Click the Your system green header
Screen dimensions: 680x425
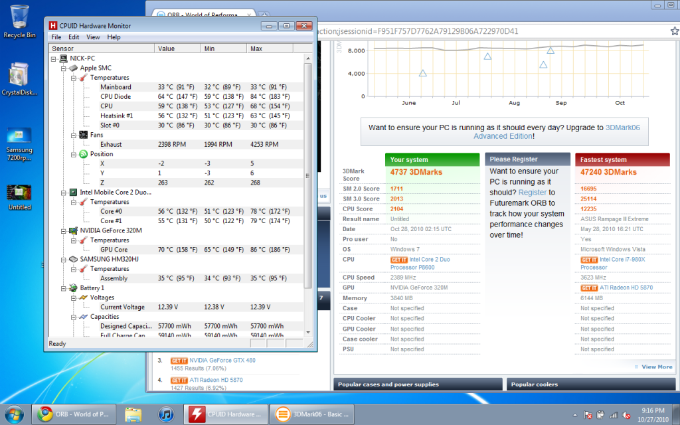(x=432, y=159)
